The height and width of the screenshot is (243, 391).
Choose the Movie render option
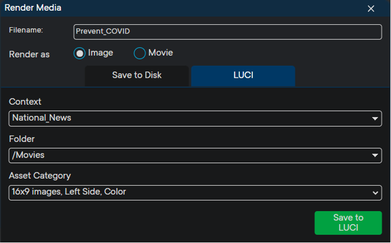(x=140, y=53)
